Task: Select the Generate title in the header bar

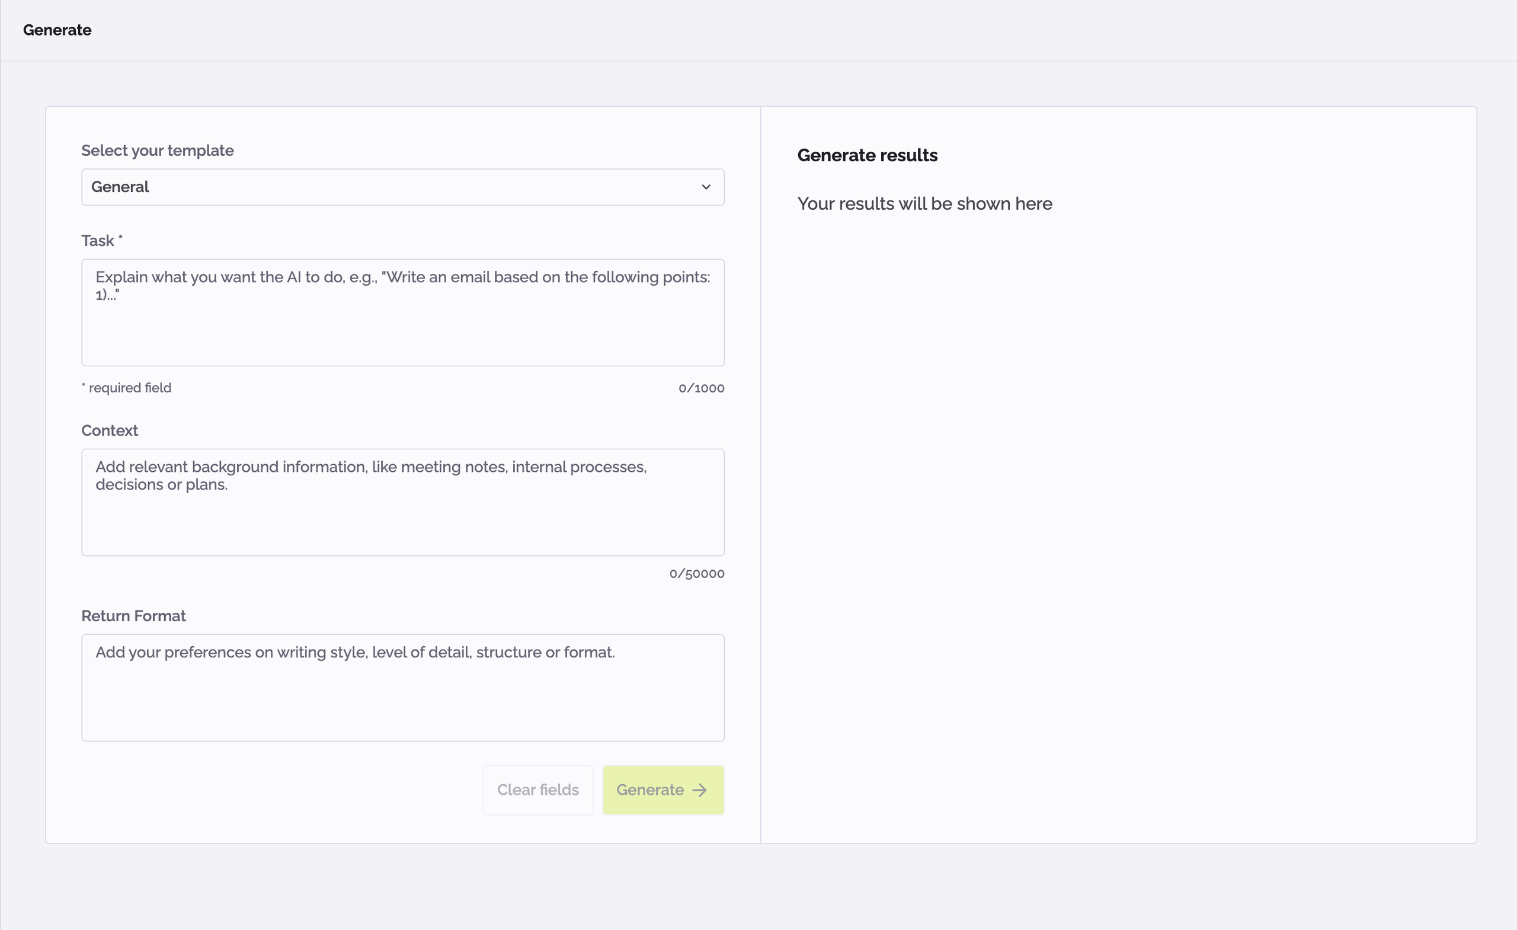Action: (x=57, y=29)
